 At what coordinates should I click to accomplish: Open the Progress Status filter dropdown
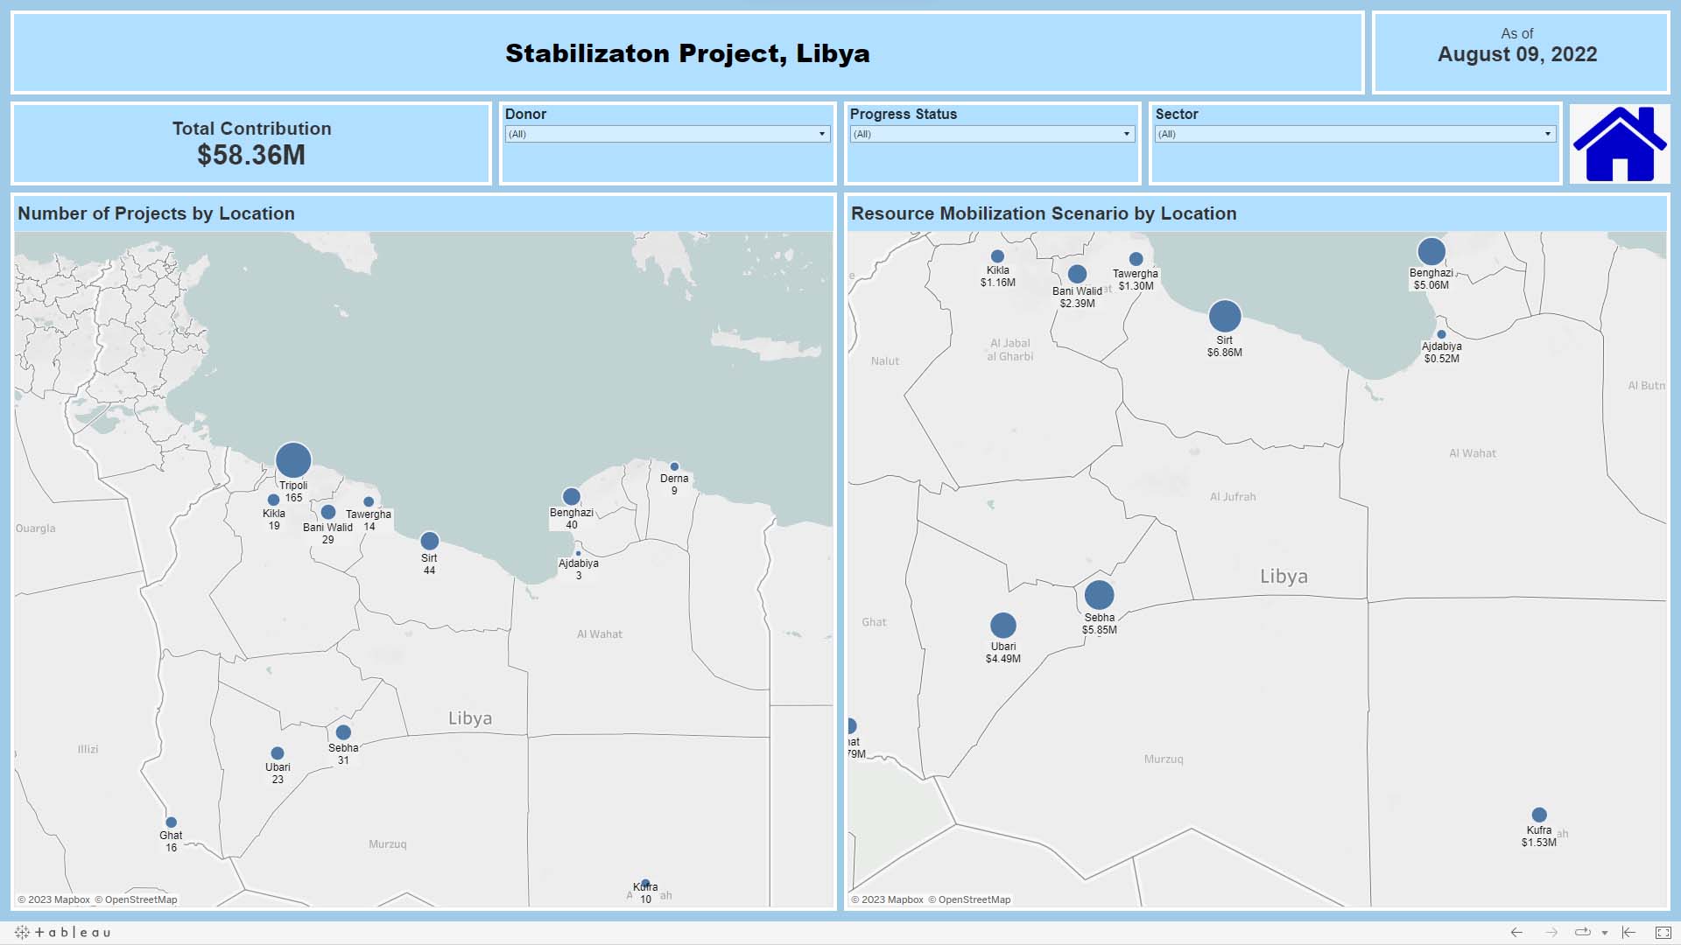click(992, 134)
